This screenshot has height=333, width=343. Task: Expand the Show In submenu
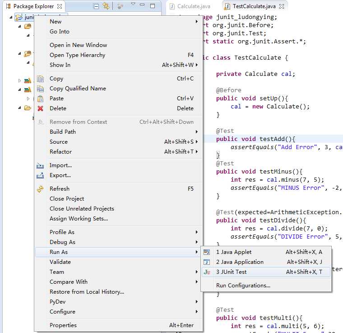[119, 65]
